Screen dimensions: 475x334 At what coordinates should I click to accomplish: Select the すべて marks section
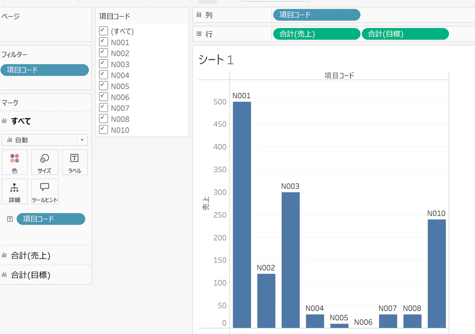point(46,121)
